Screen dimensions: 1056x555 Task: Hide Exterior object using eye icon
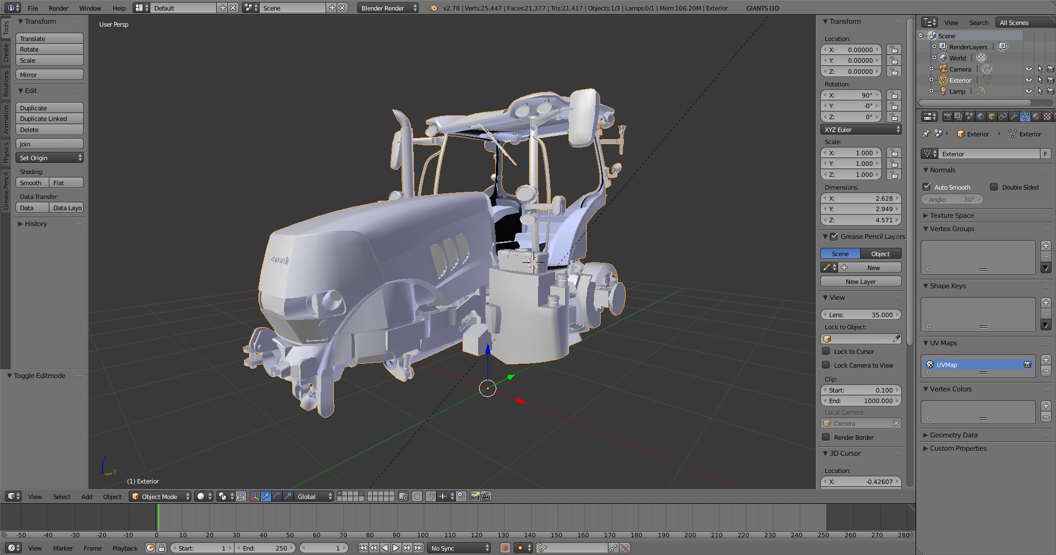click(1028, 80)
